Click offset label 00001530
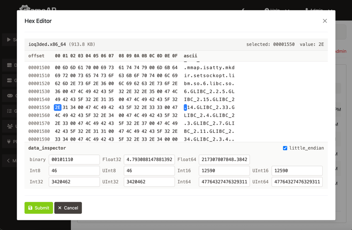Screen dimensions: 352x230 (39, 91)
